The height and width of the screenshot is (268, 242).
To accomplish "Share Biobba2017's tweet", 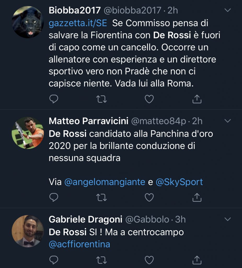I will [x=197, y=99].
